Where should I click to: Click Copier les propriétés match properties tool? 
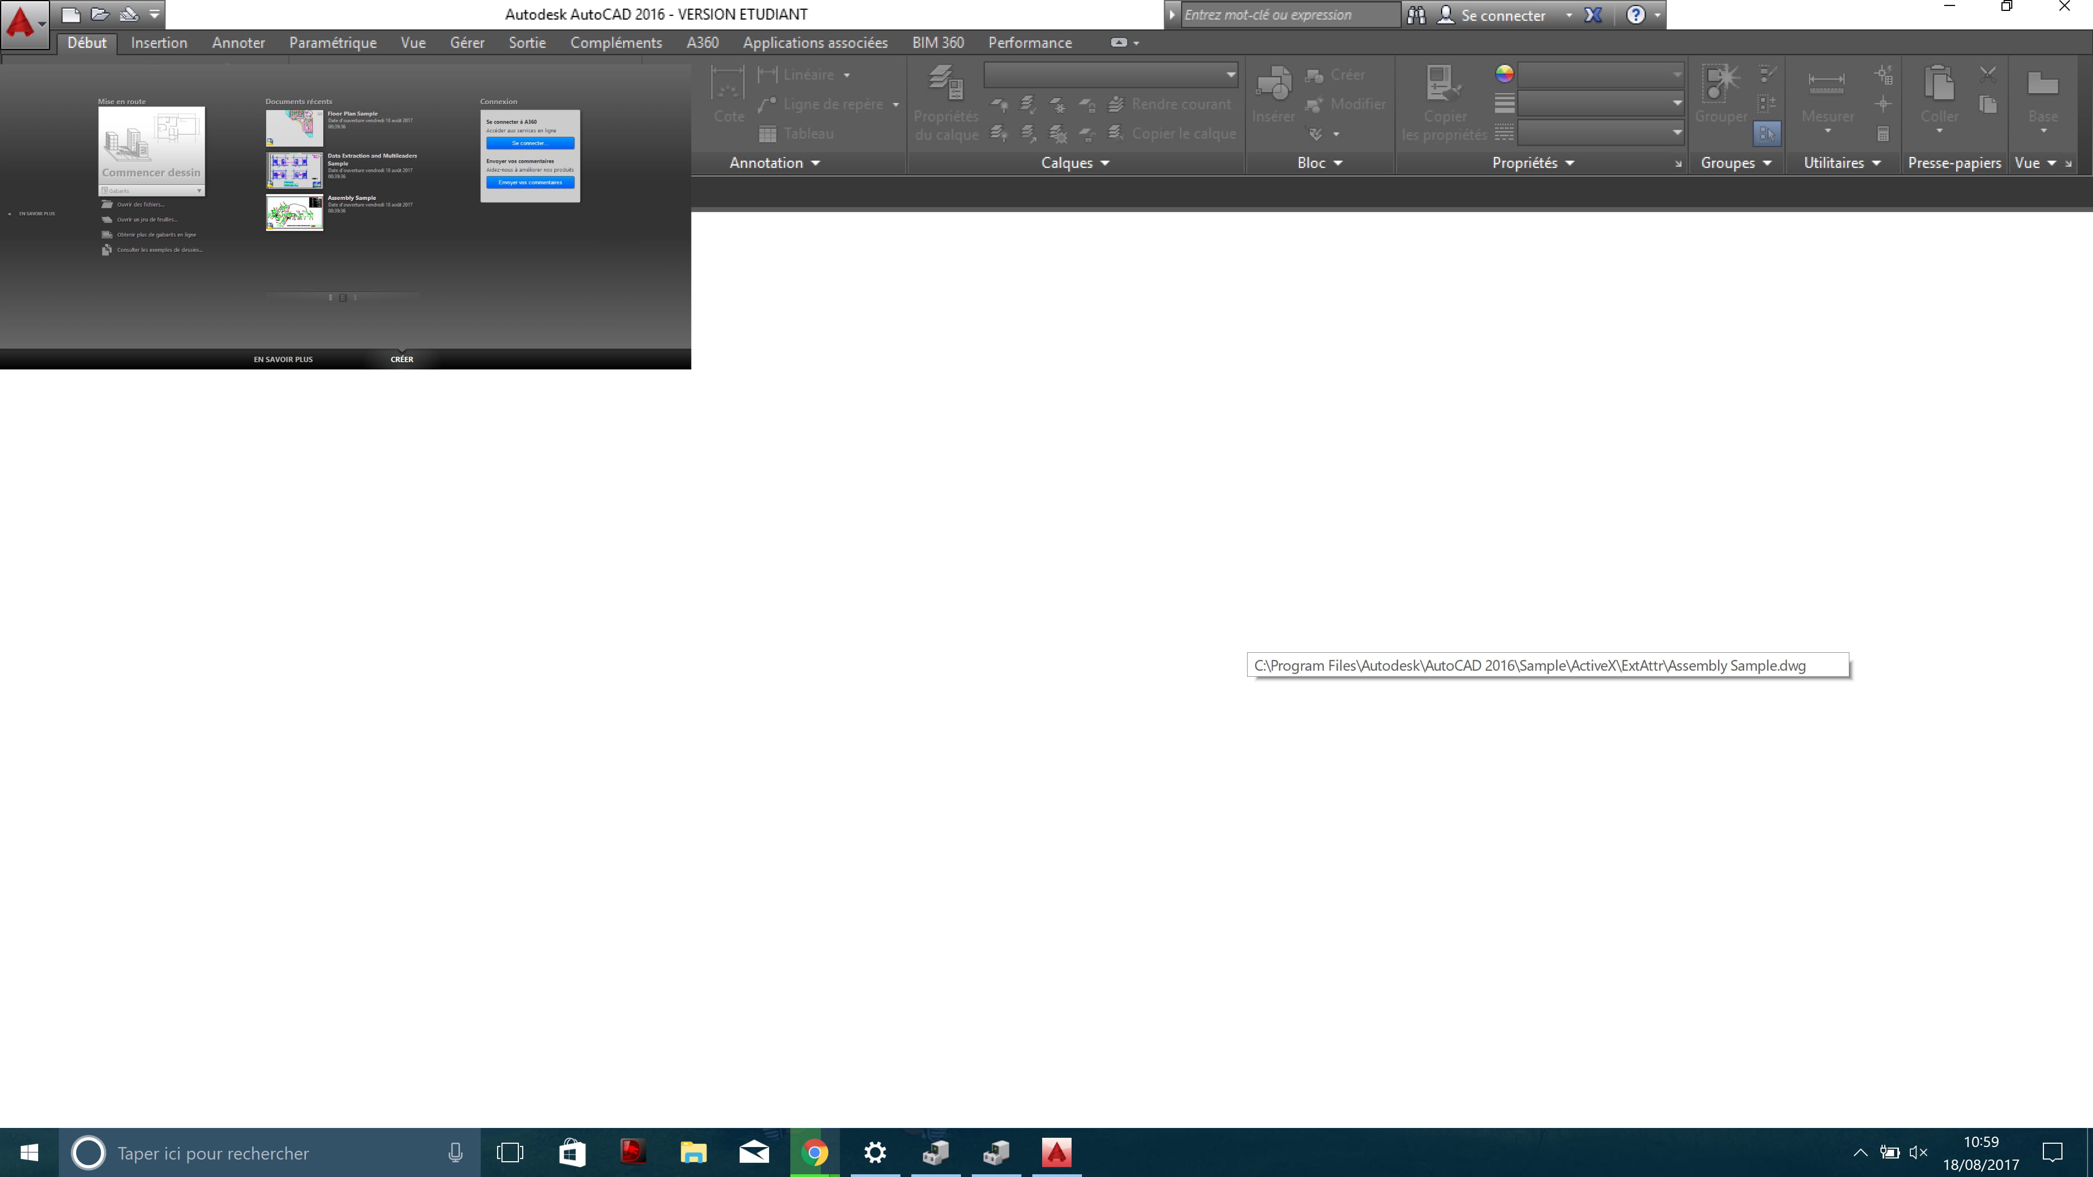[x=1444, y=104]
